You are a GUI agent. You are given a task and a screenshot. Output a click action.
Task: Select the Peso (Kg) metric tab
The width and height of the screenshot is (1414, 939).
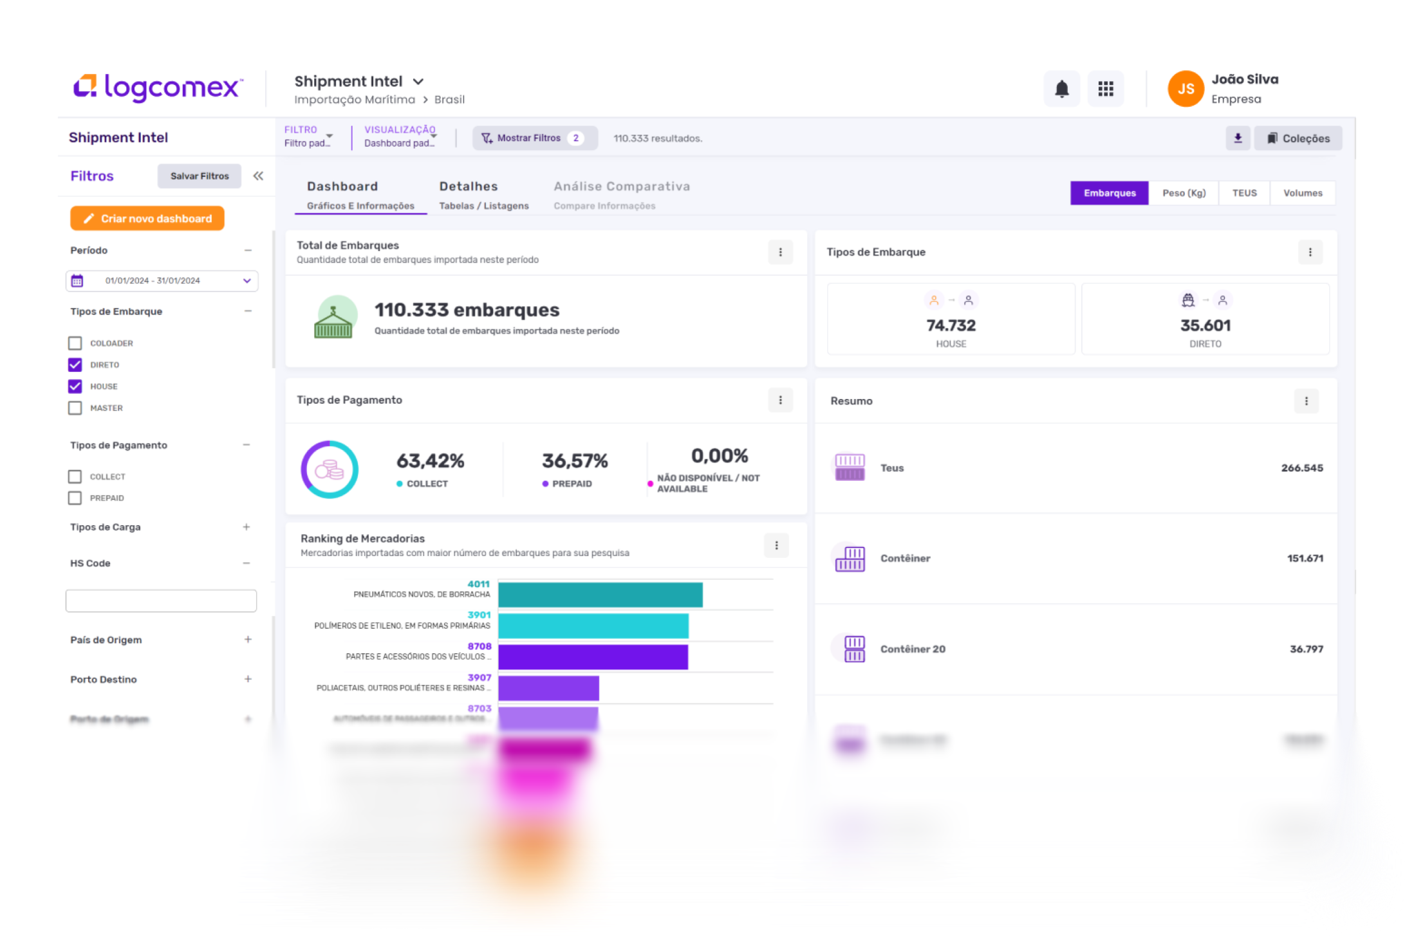pos(1183,193)
